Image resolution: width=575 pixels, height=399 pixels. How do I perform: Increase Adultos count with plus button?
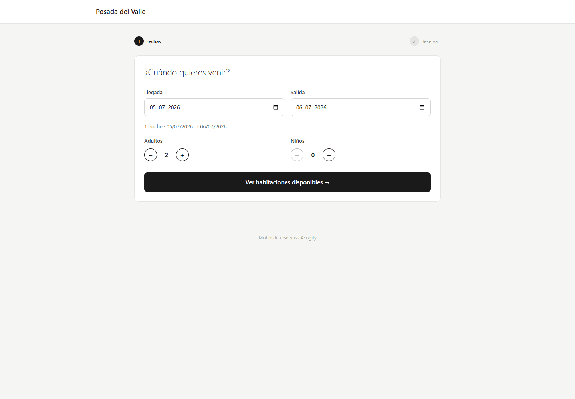click(x=182, y=155)
